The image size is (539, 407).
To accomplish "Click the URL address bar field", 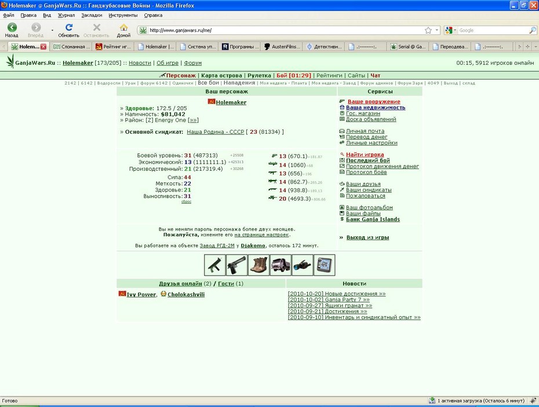I will pyautogui.click(x=285, y=30).
